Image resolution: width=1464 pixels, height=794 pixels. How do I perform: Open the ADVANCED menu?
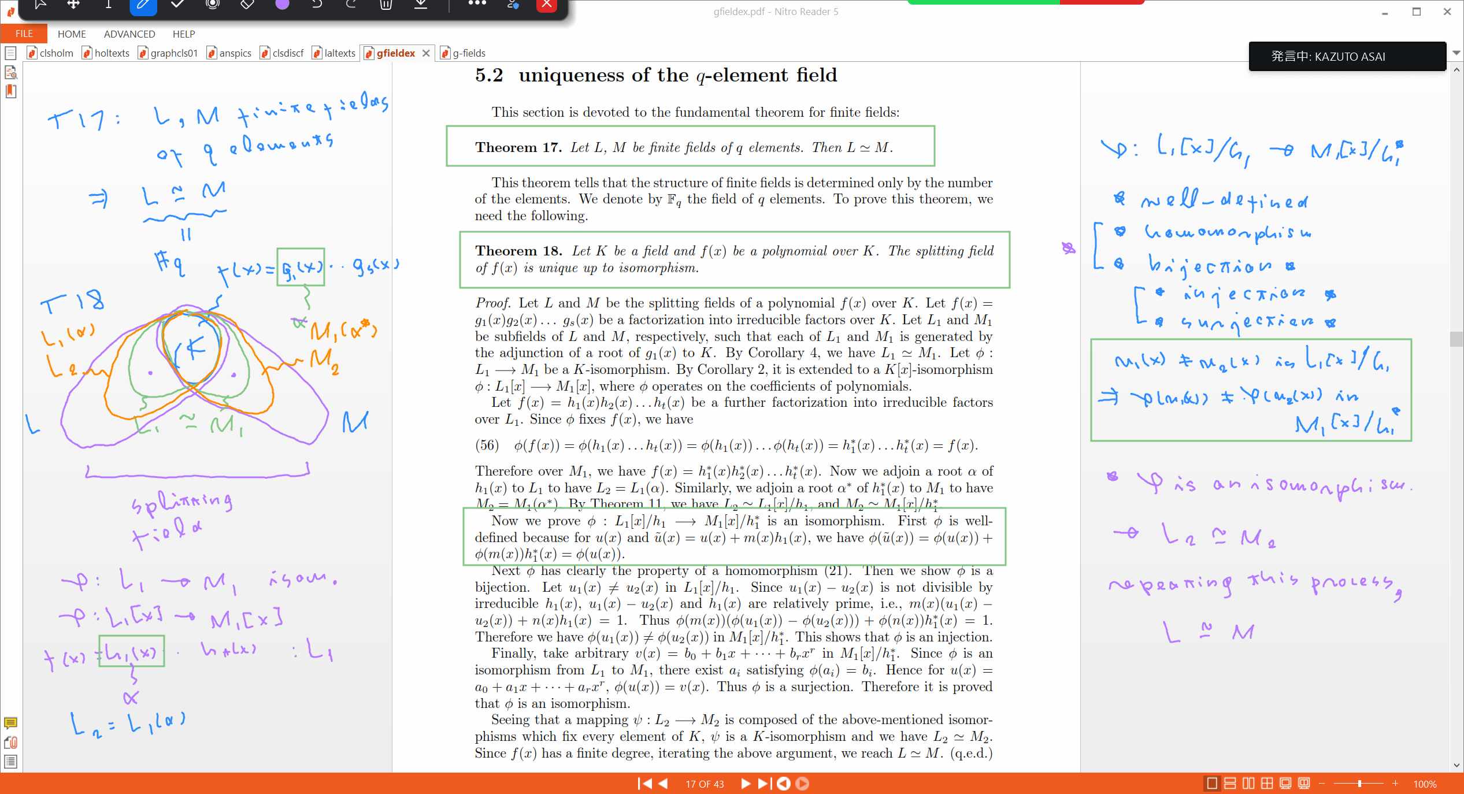(x=129, y=34)
